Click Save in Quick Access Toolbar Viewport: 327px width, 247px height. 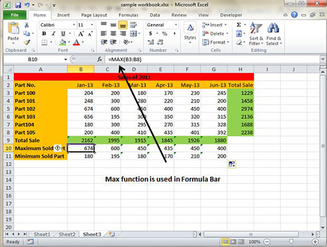point(18,5)
